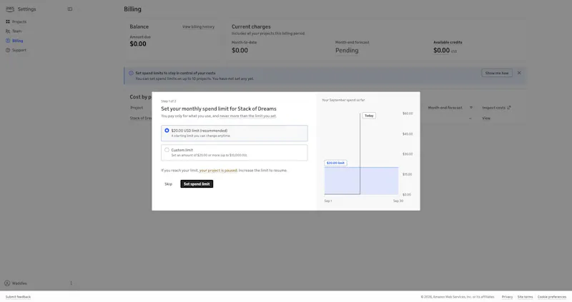This screenshot has width=572, height=302.
Task: Click the $60.00 chart axis label
Action: click(408, 114)
